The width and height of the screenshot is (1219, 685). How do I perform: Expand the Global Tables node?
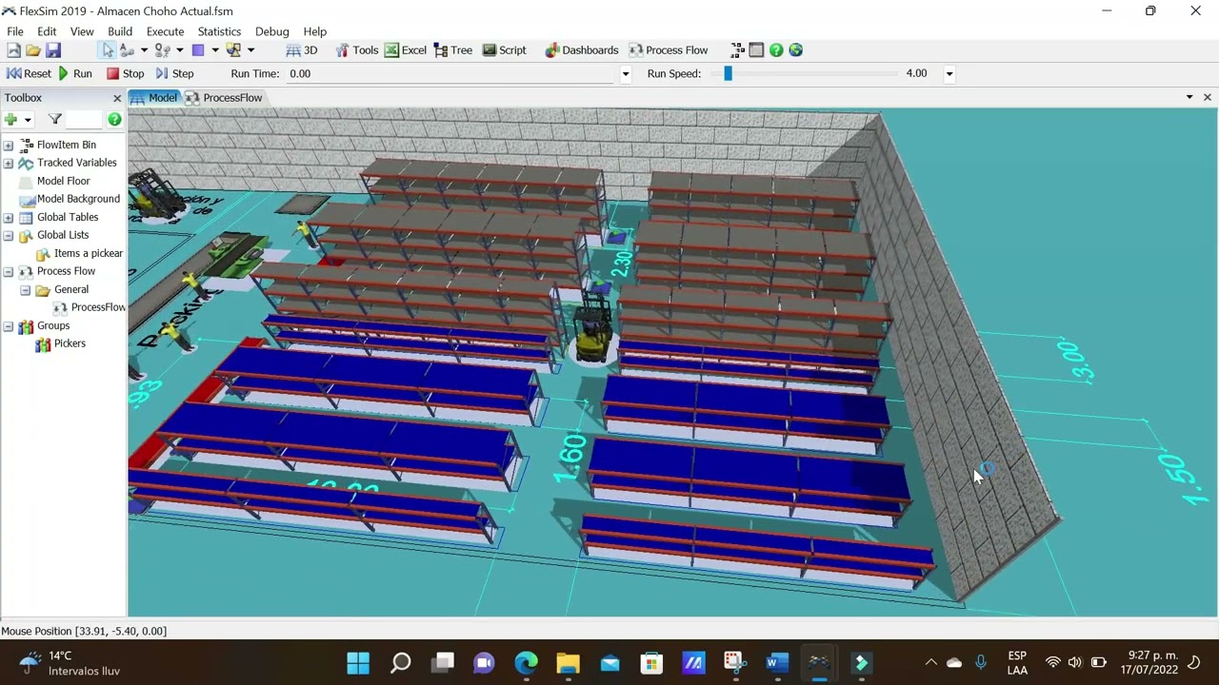click(9, 218)
